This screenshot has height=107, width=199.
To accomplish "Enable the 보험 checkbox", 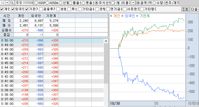I will [x=58, y=9].
